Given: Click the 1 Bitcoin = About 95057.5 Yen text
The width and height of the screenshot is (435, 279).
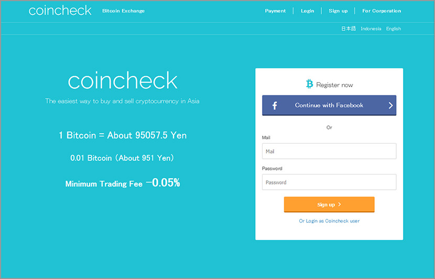Looking at the screenshot, I should [x=123, y=135].
